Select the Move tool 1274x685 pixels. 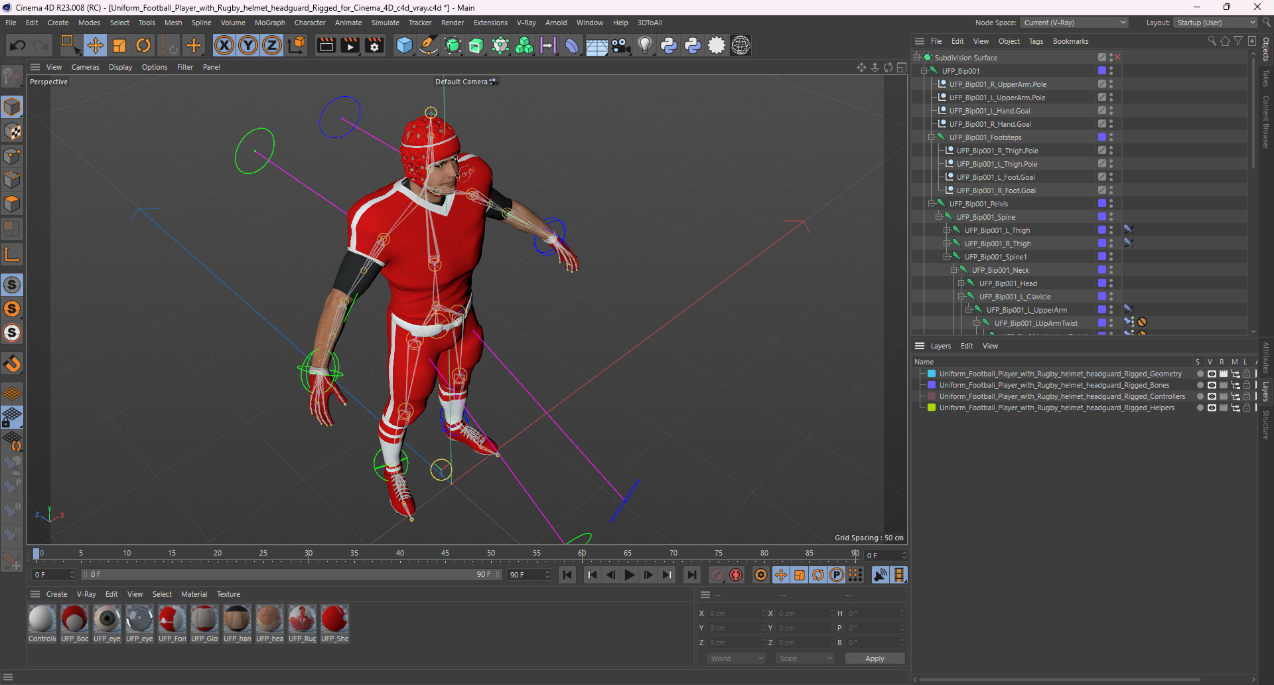point(95,45)
